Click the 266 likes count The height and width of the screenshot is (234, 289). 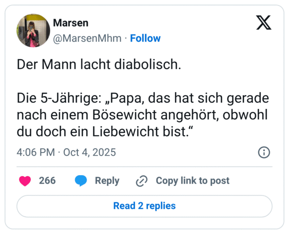click(x=47, y=181)
